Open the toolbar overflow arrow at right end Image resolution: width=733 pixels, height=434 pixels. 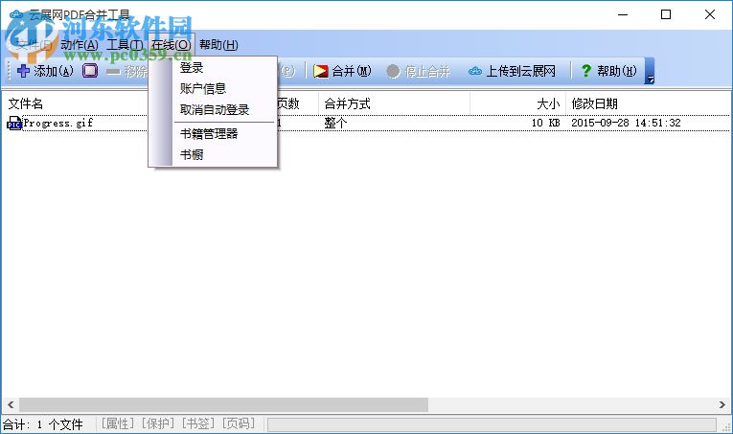[650, 71]
